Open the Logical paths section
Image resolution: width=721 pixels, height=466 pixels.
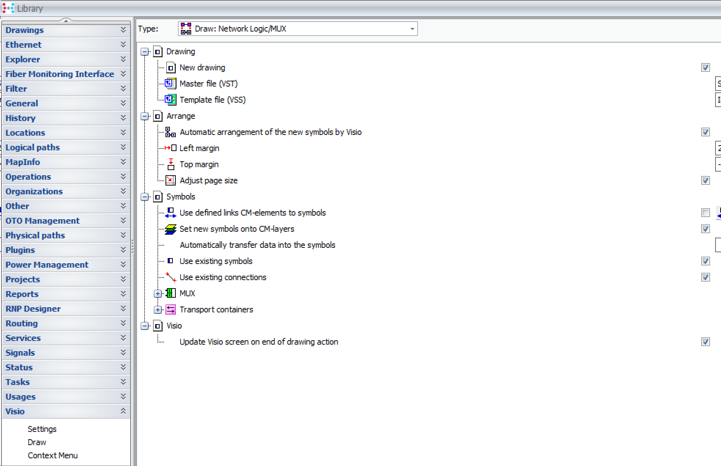66,147
